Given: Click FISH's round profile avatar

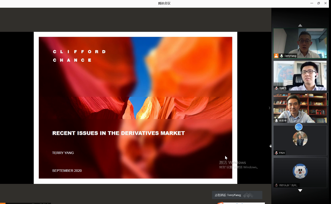Looking at the screenshot, I should 300,139.
